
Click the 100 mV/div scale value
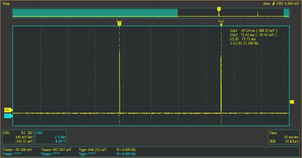pyautogui.click(x=24, y=137)
